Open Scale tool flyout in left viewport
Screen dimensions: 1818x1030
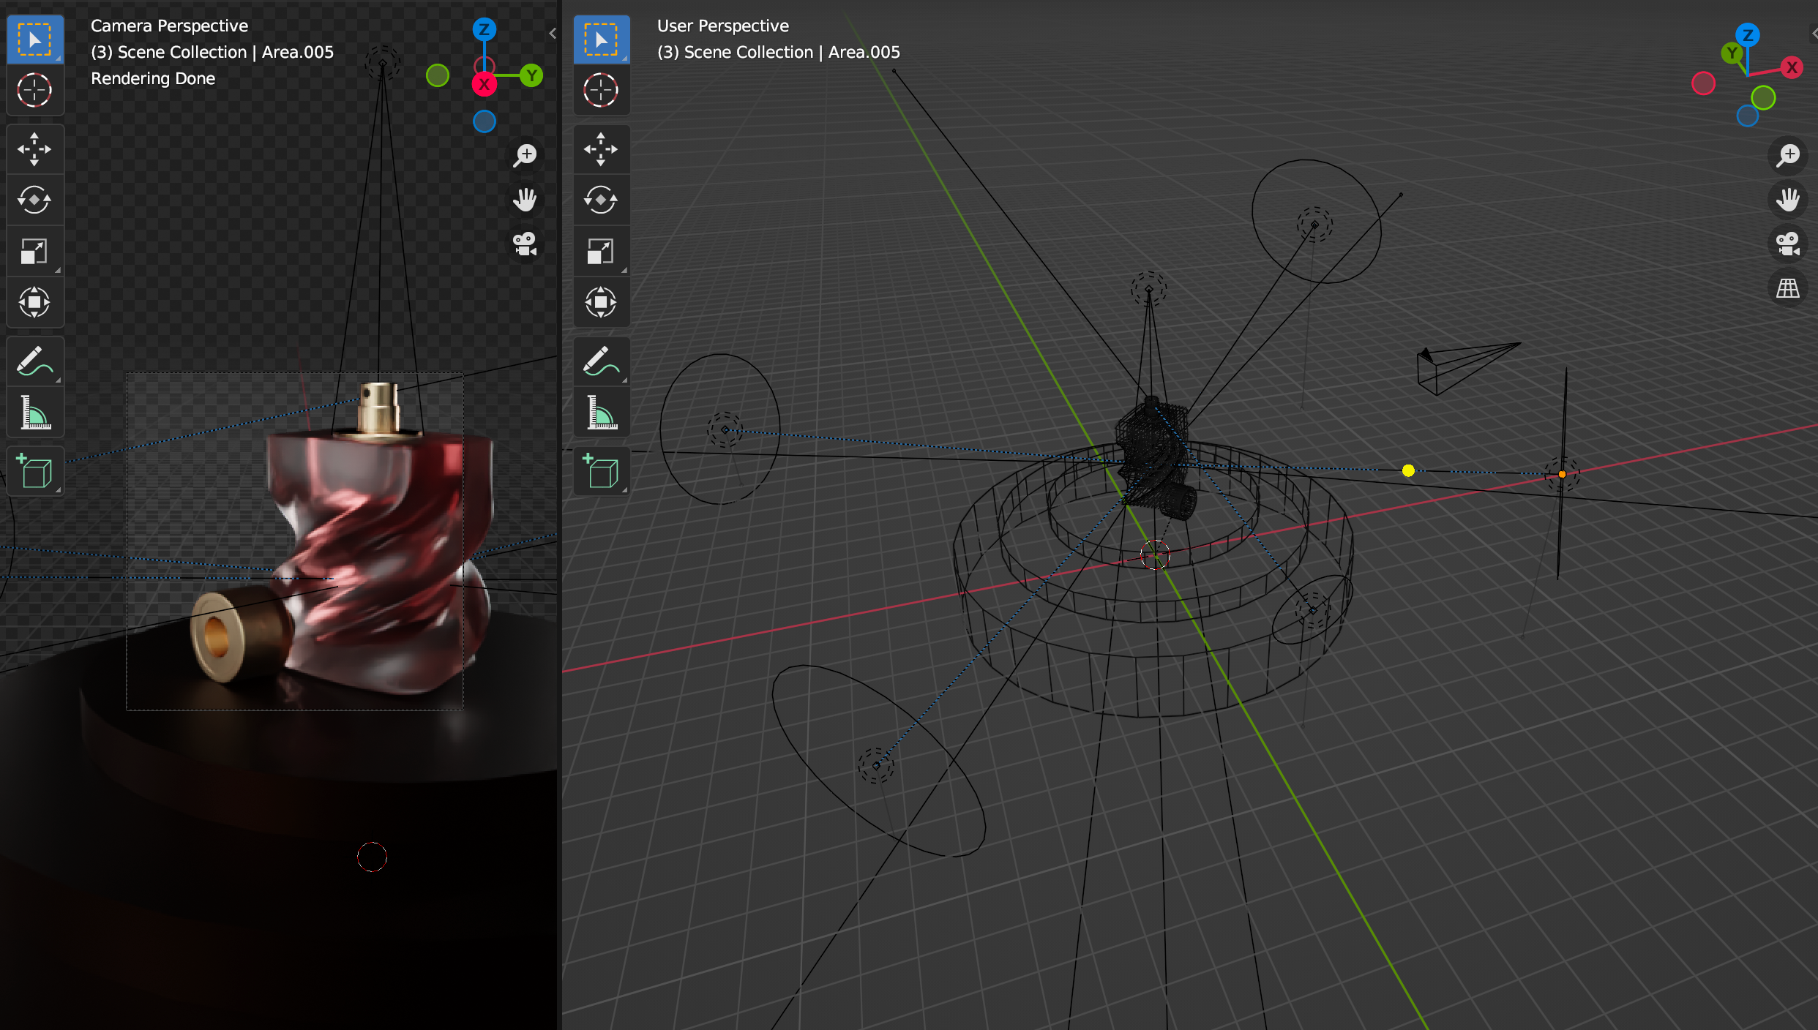point(57,270)
